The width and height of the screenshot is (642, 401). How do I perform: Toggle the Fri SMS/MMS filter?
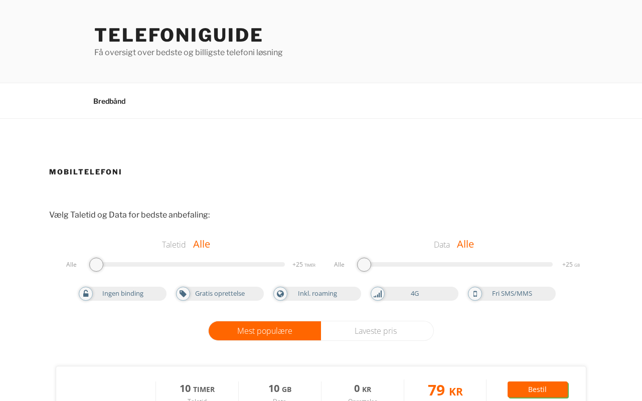[512, 294]
